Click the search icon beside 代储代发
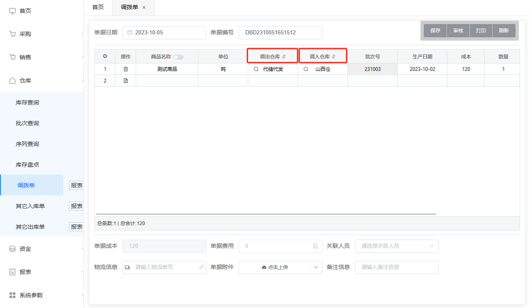The height and width of the screenshot is (308, 530). 256,69
